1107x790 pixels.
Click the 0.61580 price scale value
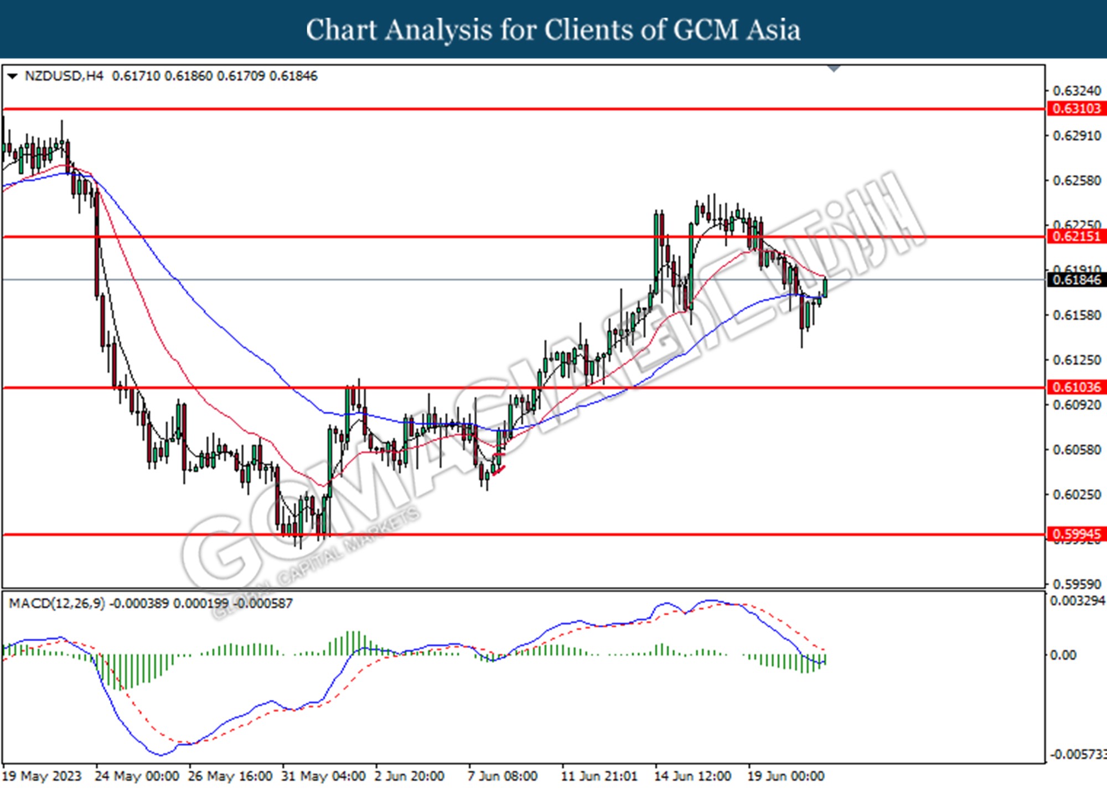click(x=1077, y=315)
